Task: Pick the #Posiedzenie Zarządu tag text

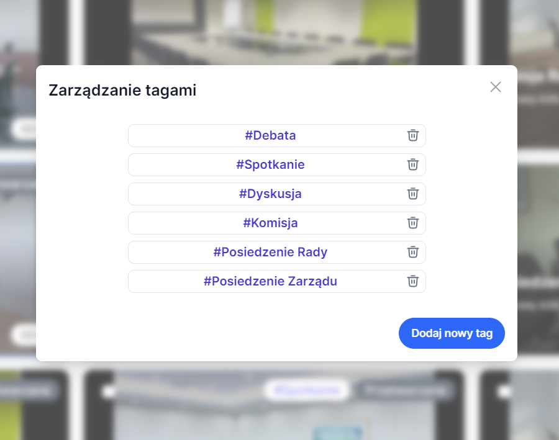Action: pyautogui.click(x=270, y=281)
